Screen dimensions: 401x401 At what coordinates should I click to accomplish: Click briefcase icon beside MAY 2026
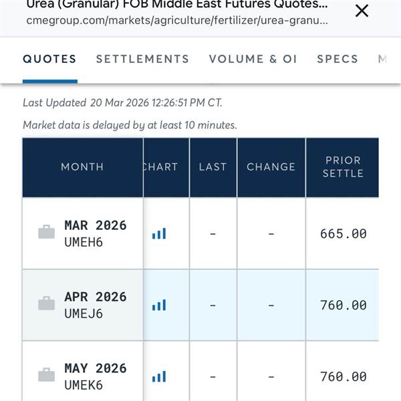pyautogui.click(x=46, y=375)
